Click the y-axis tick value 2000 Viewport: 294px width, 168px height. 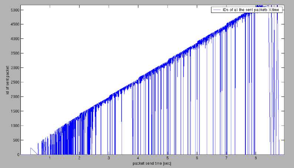[15, 96]
